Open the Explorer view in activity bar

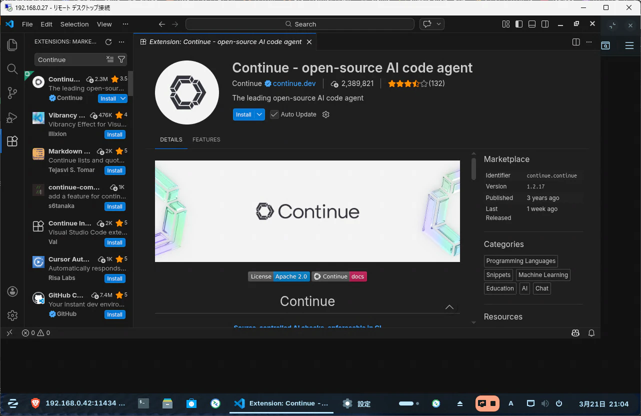(12, 45)
